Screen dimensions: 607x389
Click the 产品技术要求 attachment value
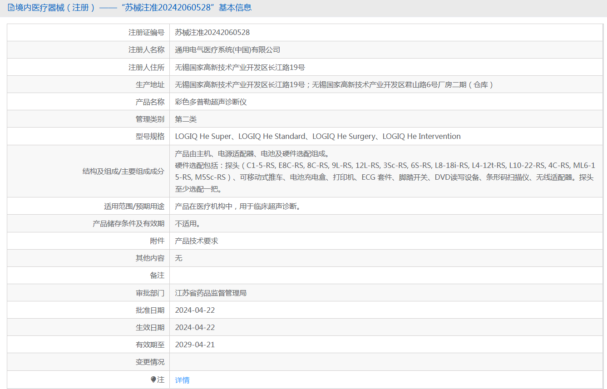click(x=197, y=241)
